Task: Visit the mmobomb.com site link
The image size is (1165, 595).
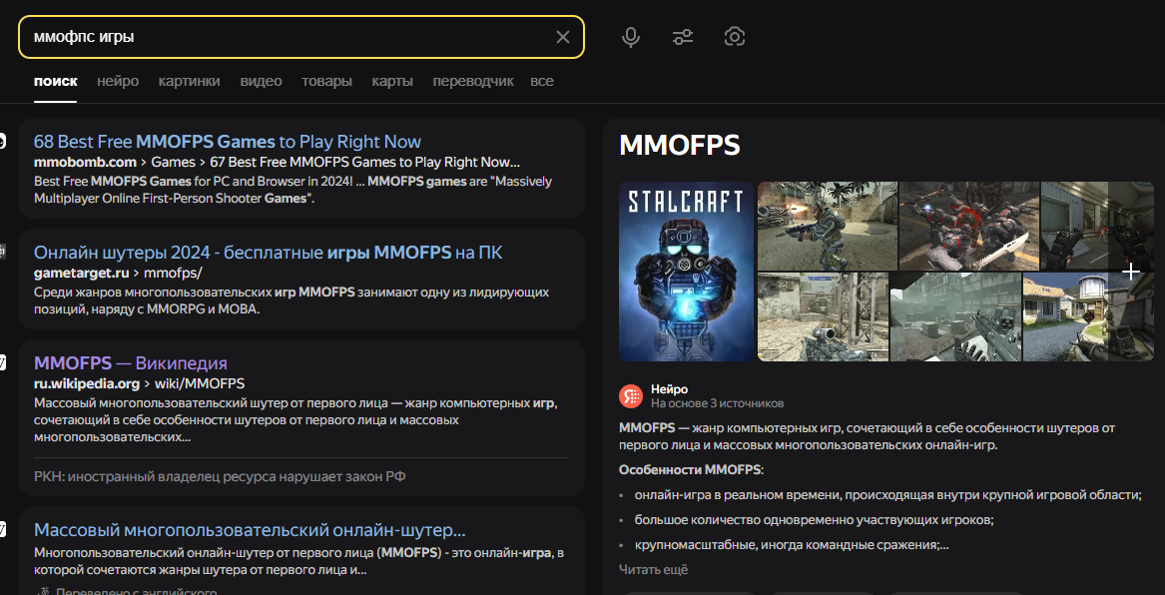Action: point(86,162)
